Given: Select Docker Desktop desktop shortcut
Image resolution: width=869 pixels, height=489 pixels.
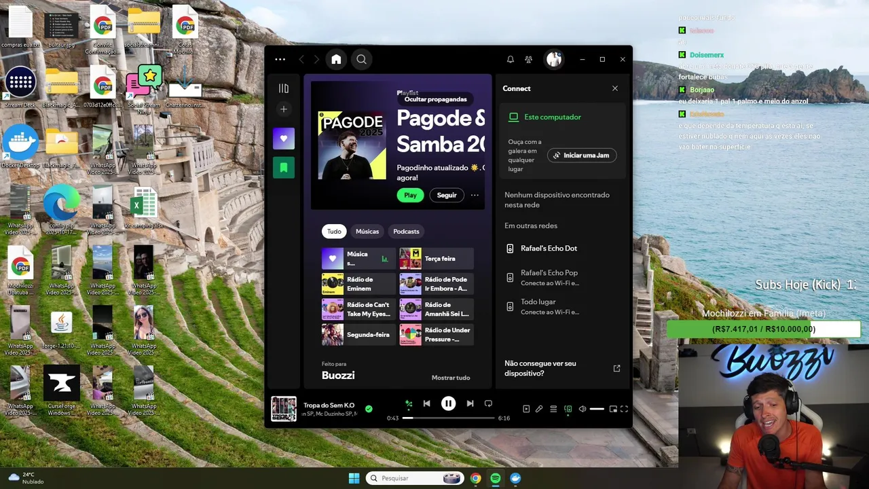Looking at the screenshot, I should (20, 146).
